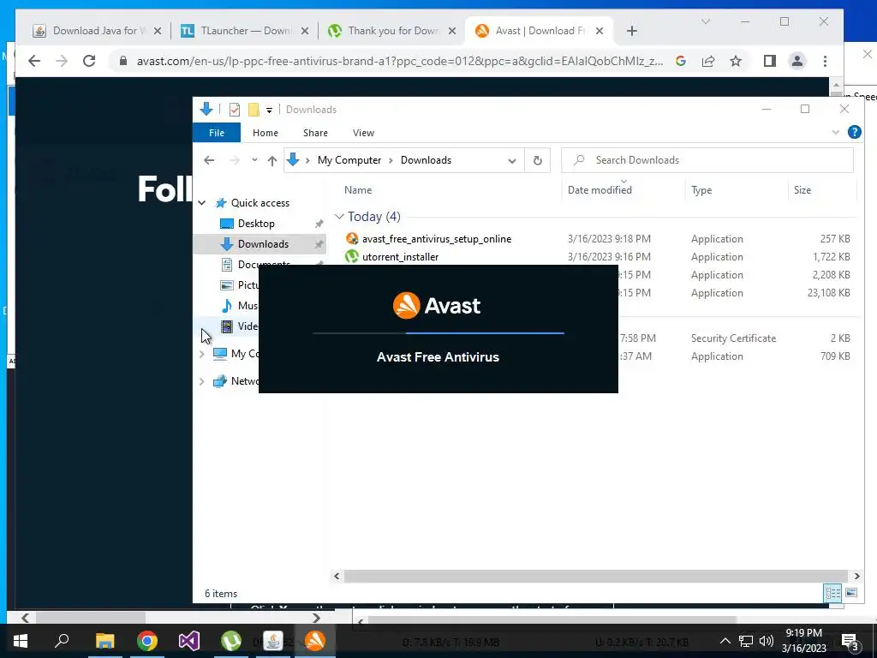Viewport: 877px width, 658px height.
Task: Open a new Chrome tab
Action: (x=632, y=31)
